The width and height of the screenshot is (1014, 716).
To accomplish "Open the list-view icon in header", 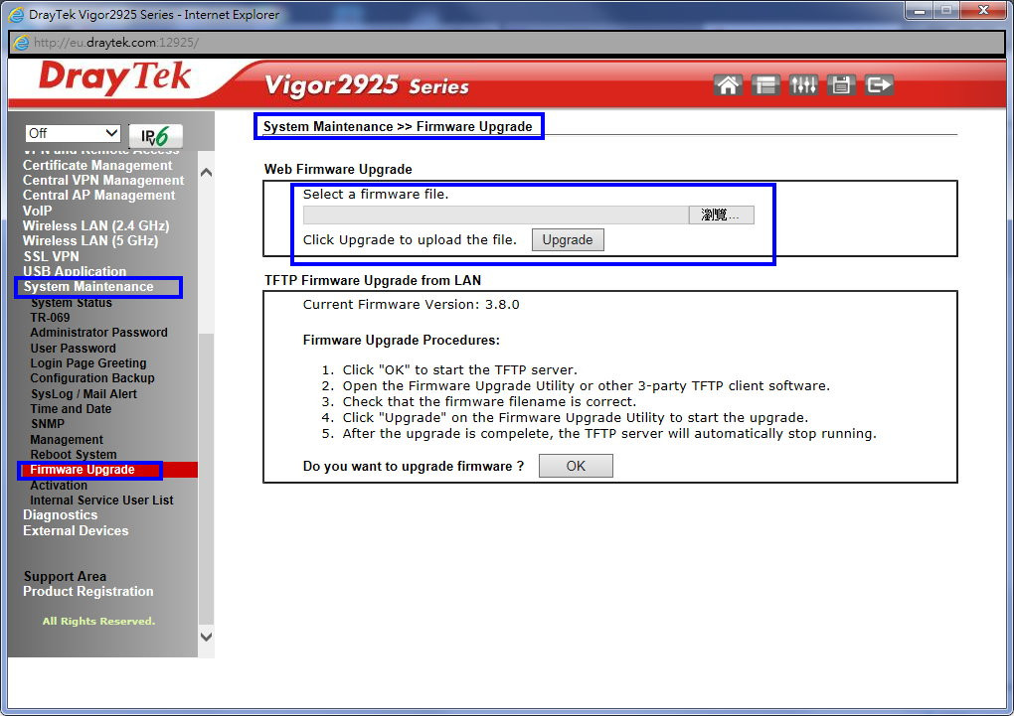I will tap(765, 84).
